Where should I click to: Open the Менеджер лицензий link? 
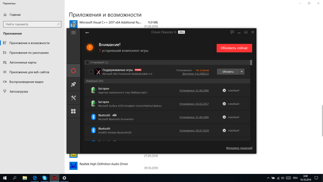coord(239,148)
